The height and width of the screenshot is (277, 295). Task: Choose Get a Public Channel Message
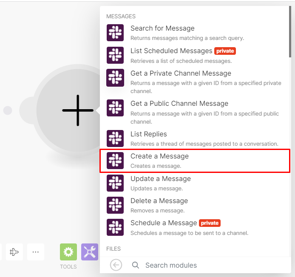point(195,112)
